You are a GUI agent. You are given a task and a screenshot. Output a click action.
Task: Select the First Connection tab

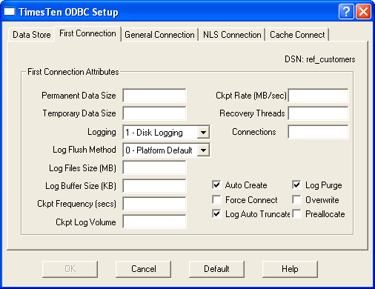87,33
